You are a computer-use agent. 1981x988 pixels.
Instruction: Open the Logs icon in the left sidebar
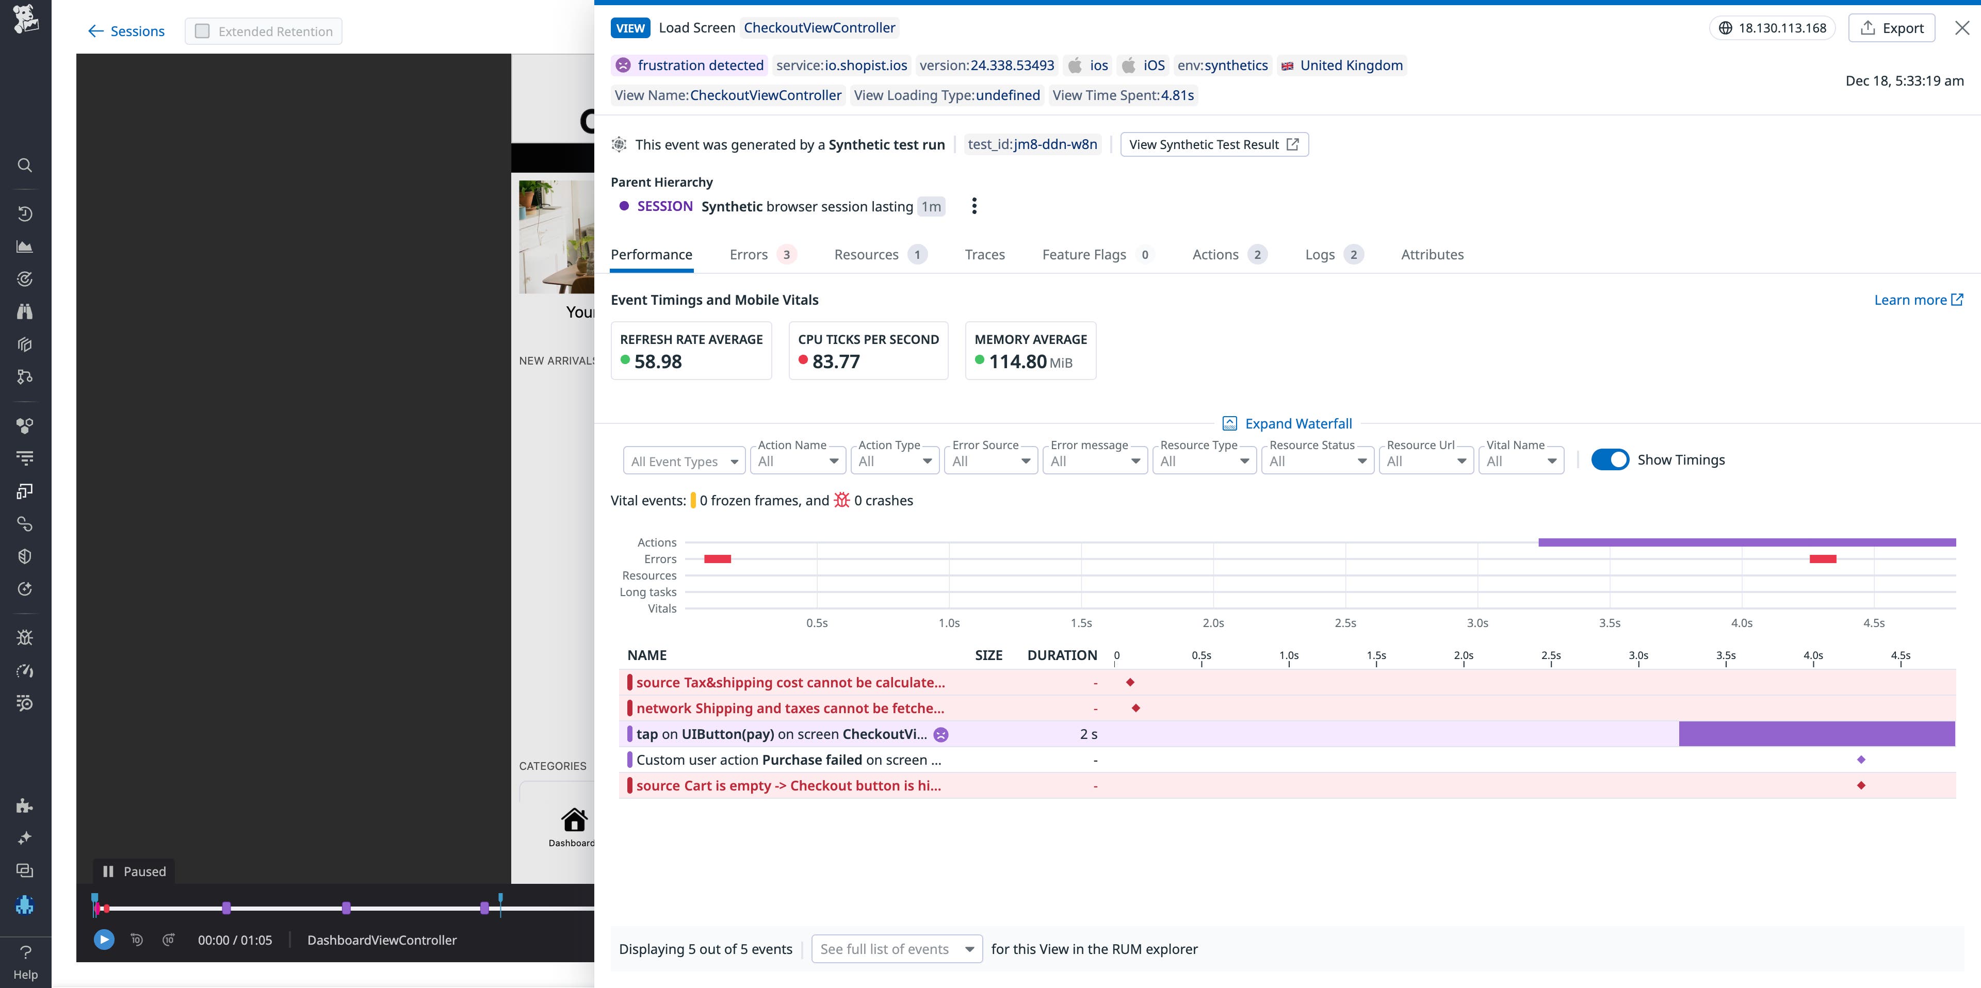tap(25, 457)
